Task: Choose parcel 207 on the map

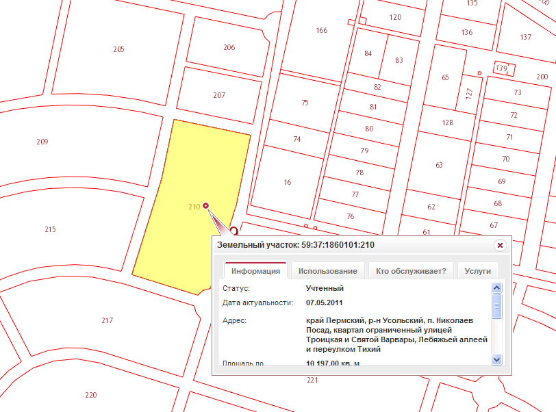Action: pyautogui.click(x=218, y=96)
